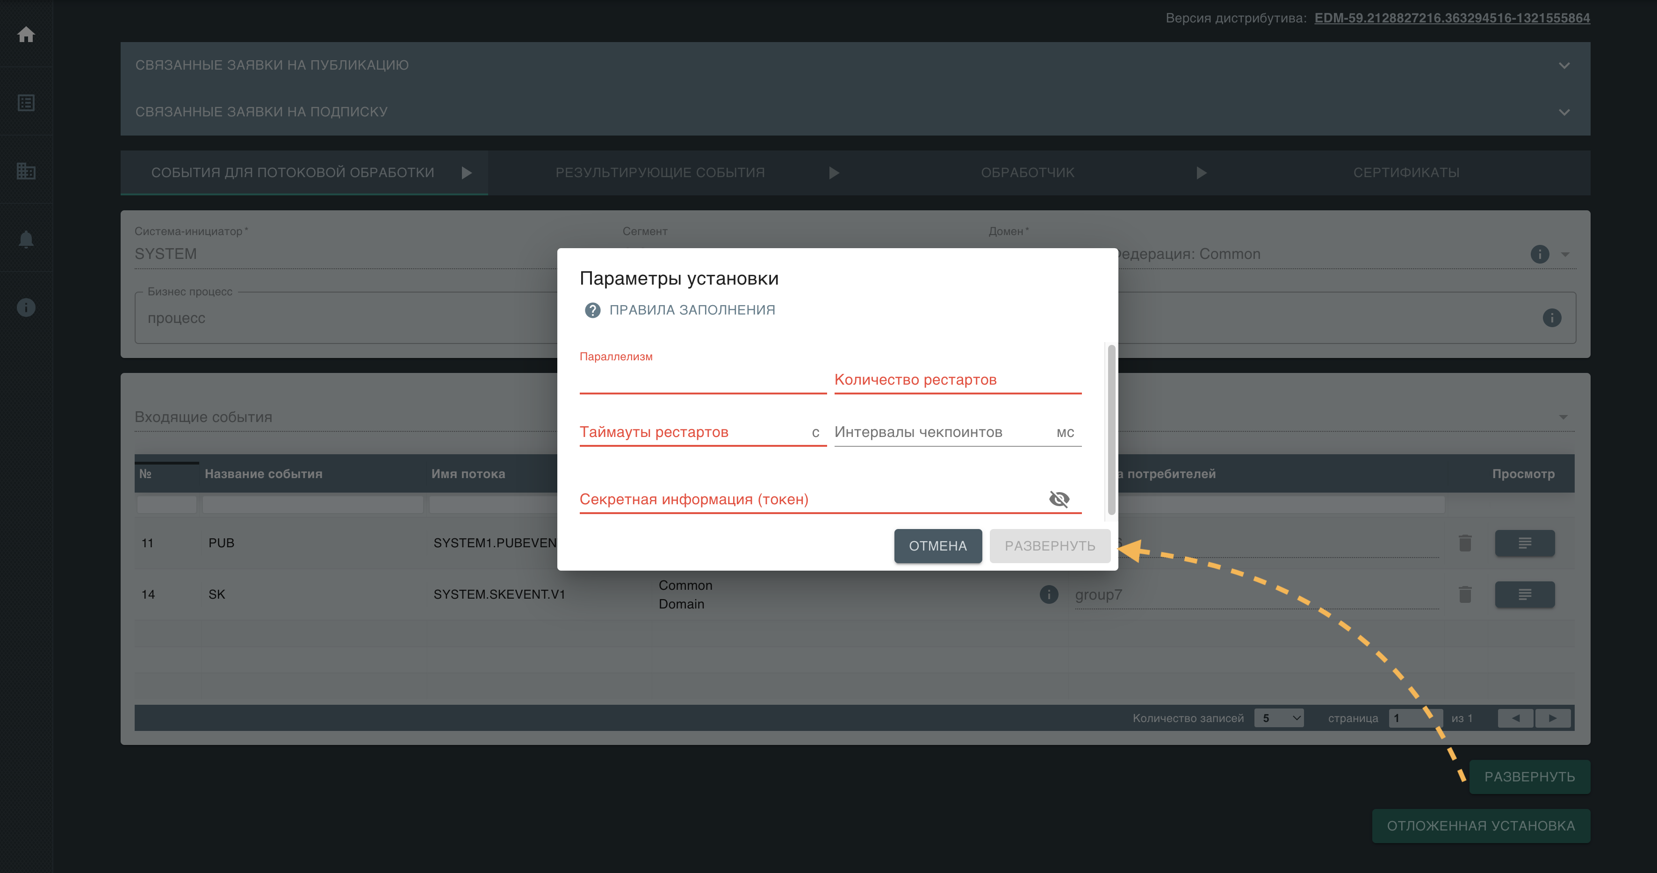1657x873 pixels.
Task: Expand Связанные заявки на подписку section
Action: point(1564,112)
